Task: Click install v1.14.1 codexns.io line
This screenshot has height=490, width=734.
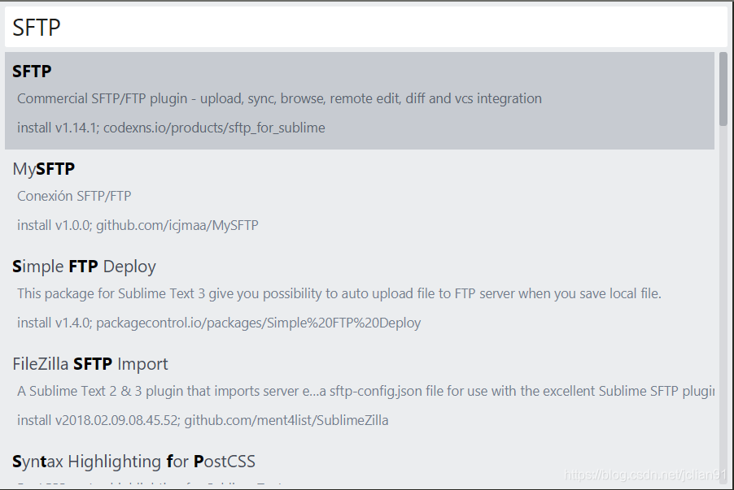Action: coord(171,128)
